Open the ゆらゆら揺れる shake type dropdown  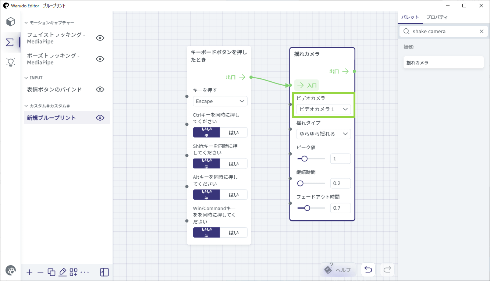[x=323, y=134]
